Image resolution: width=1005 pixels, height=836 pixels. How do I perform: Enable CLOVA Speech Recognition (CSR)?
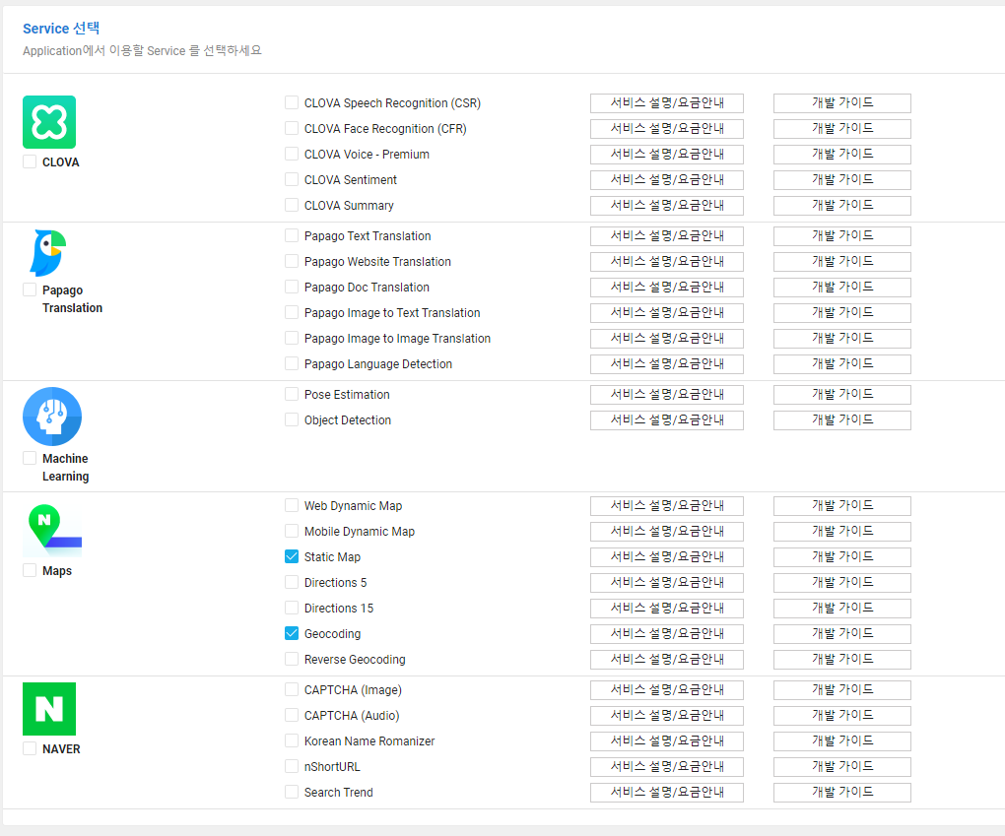tap(292, 102)
